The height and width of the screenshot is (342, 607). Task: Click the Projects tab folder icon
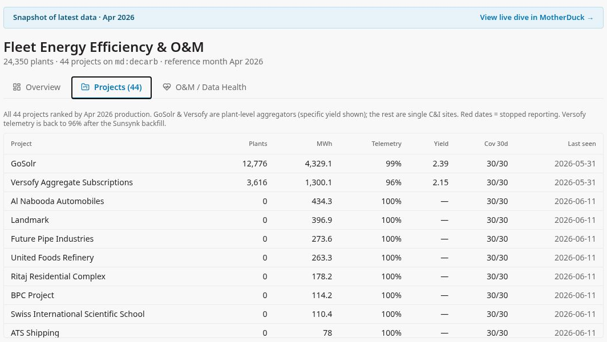85,87
